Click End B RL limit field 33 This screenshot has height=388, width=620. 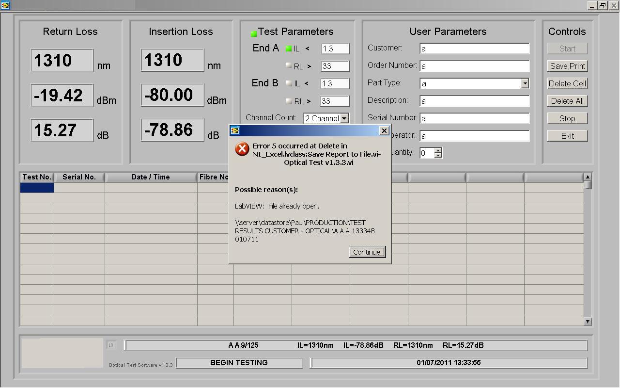[335, 101]
